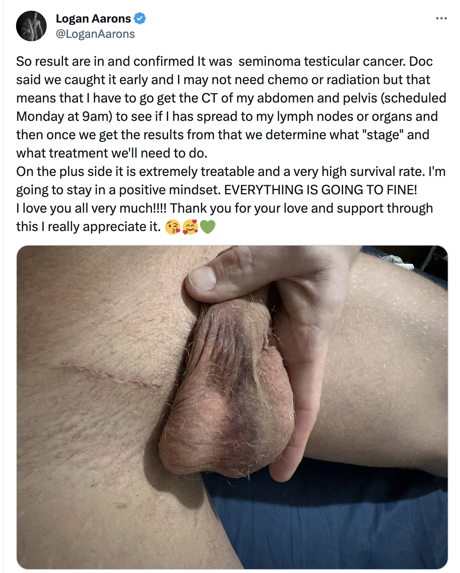Viewport: 460px width, 573px height.
Task: Click the word 'seminoma' in the tweet
Action: [x=269, y=61]
